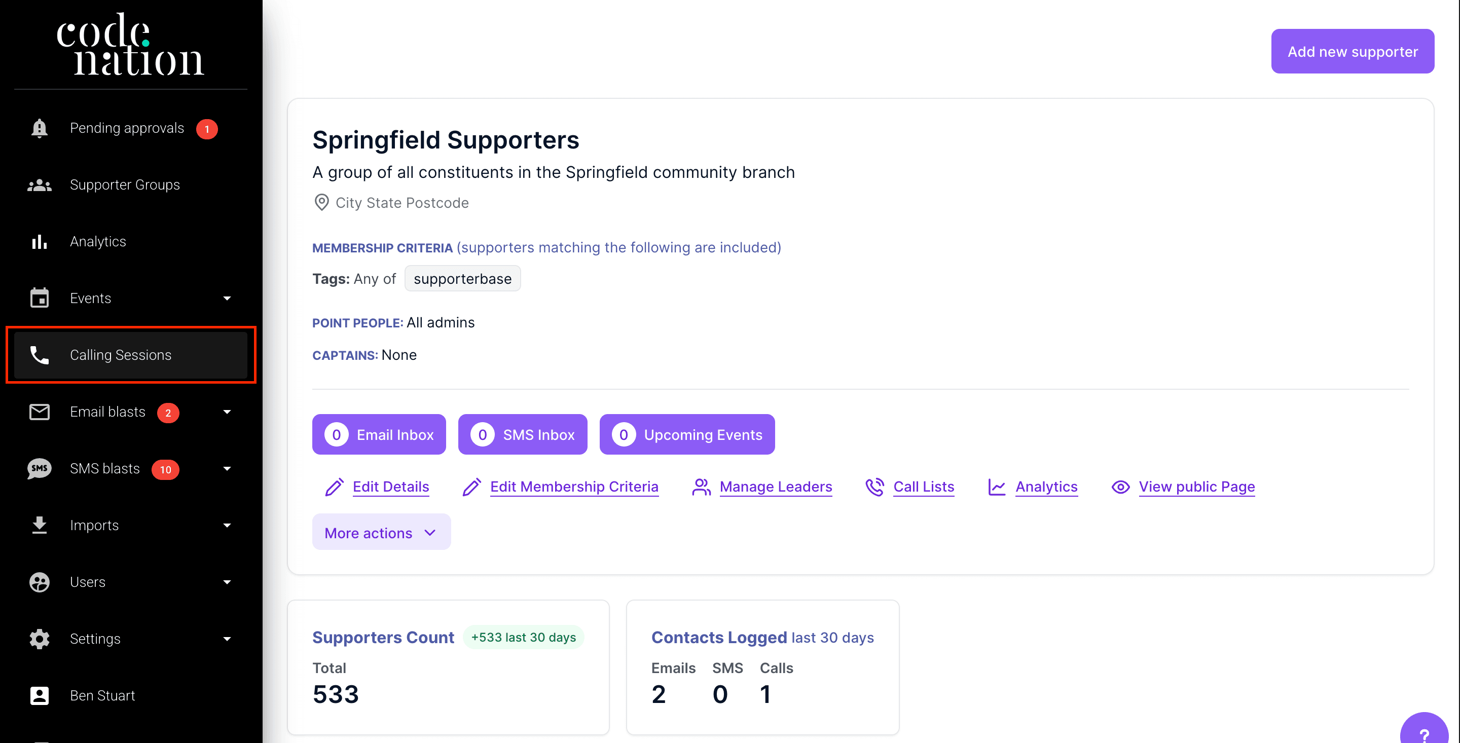Click the eye icon for View public Page

click(x=1120, y=487)
